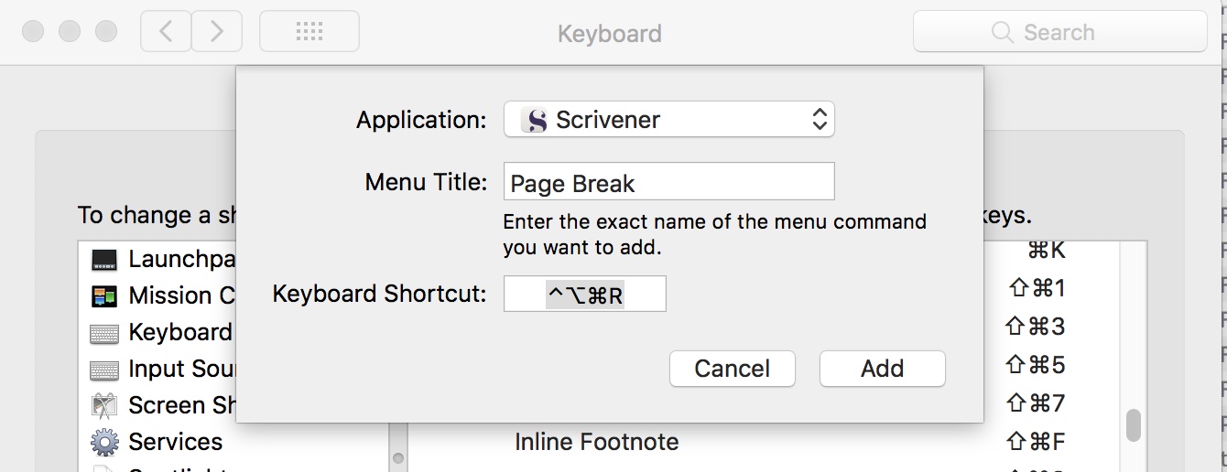Close the Keyboard preferences window

33,32
